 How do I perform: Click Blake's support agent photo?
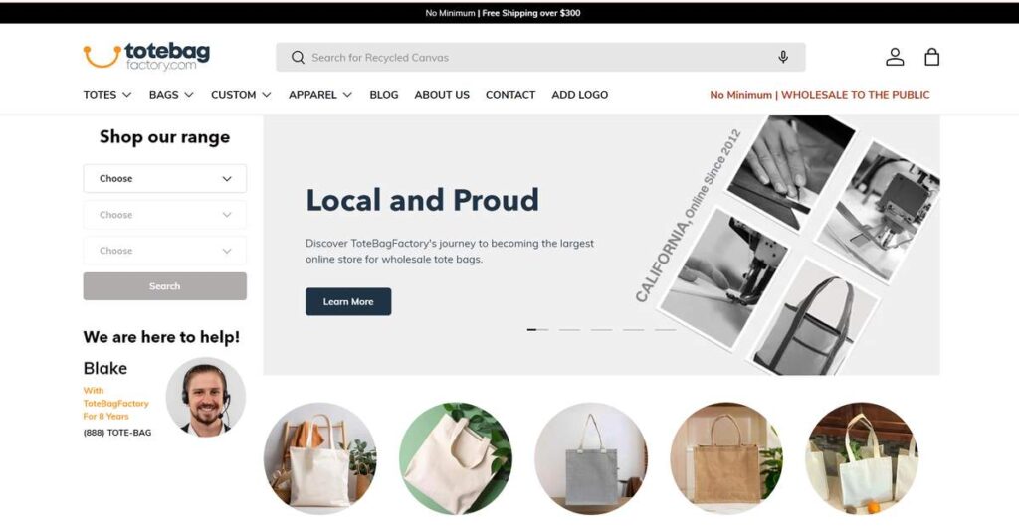coord(205,396)
